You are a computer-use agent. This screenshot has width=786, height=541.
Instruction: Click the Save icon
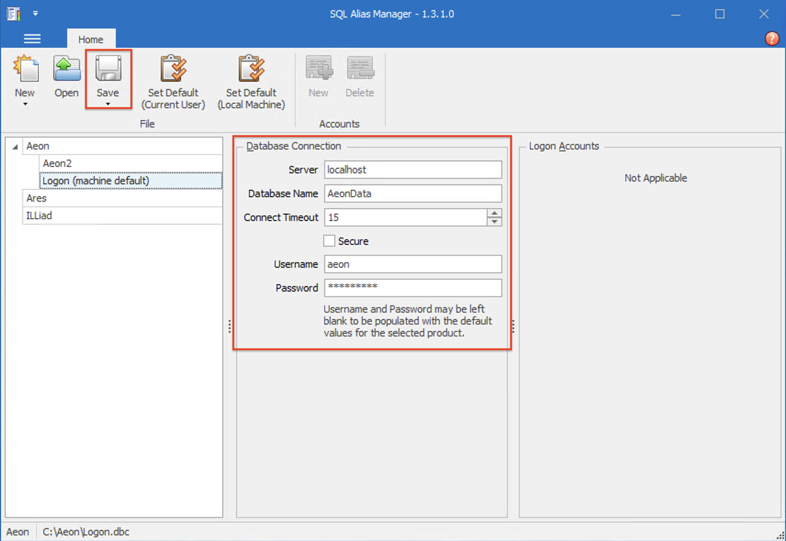(x=108, y=70)
